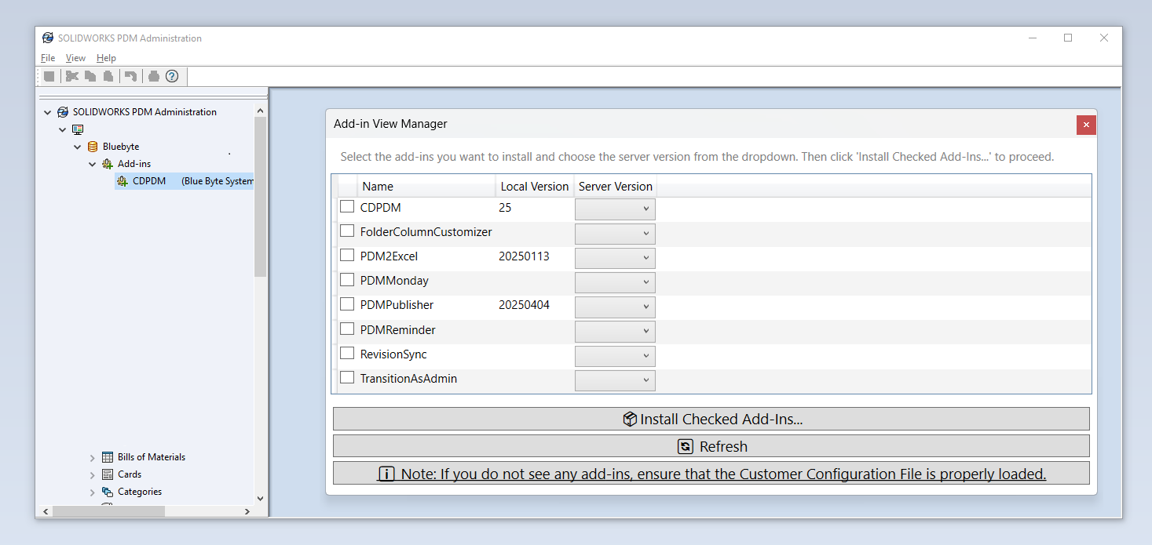Open Server Version dropdown for PDMMonday
Screen dimensions: 1152x545
tap(615, 282)
